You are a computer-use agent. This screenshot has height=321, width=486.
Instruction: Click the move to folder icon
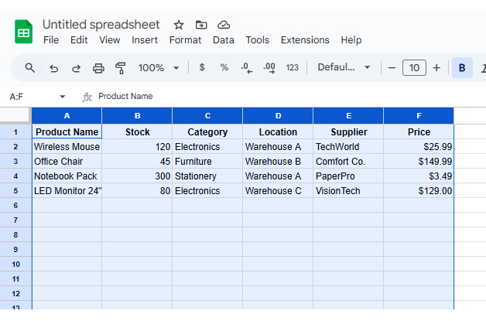tap(201, 25)
